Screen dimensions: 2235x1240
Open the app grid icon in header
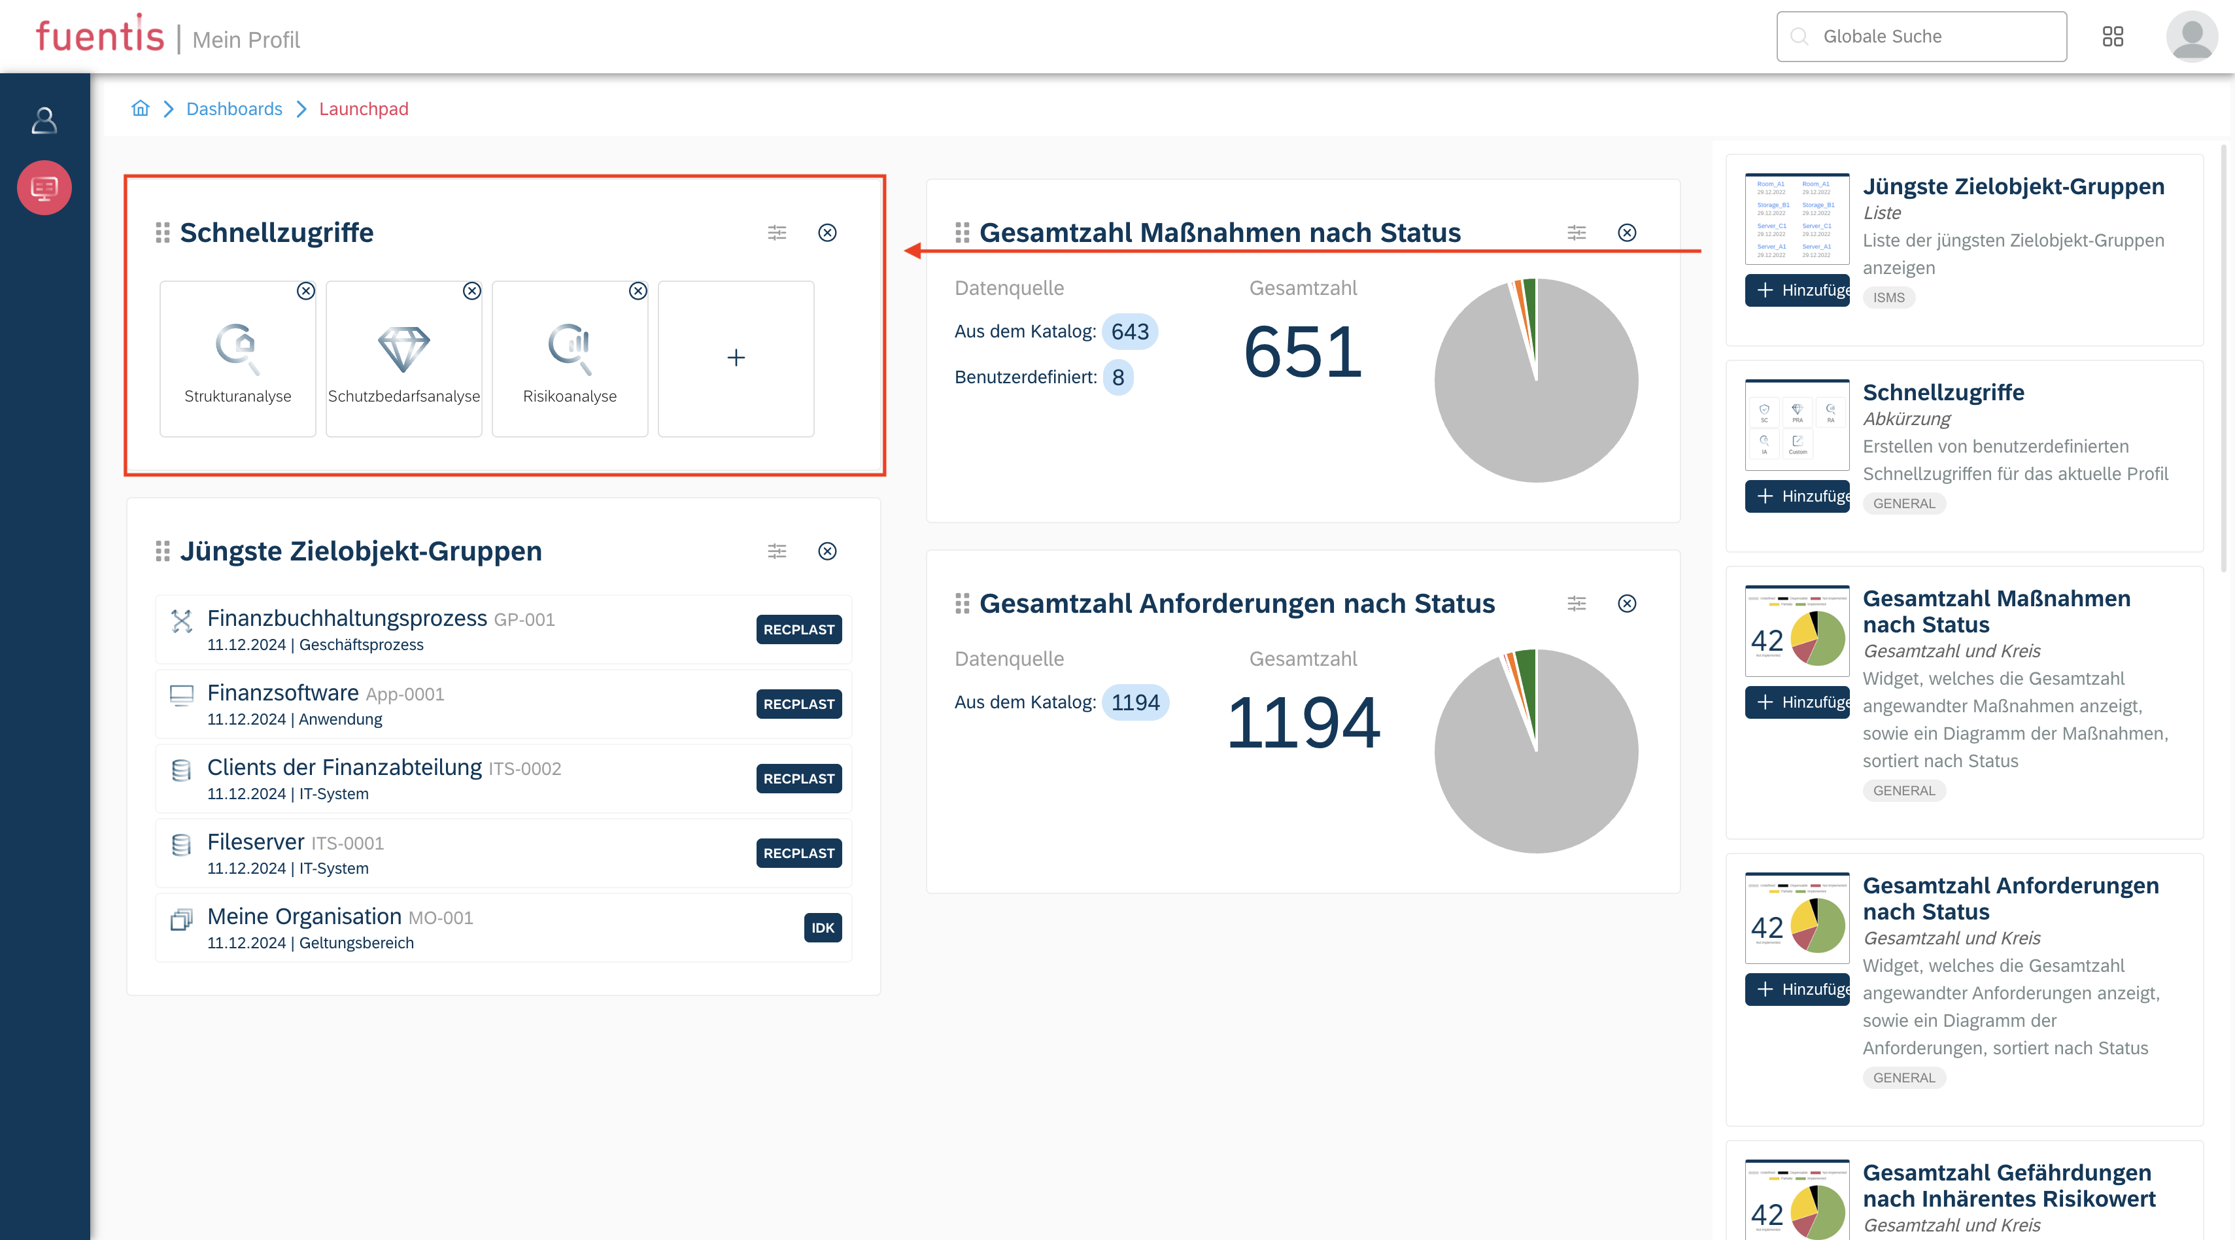[x=2113, y=37]
